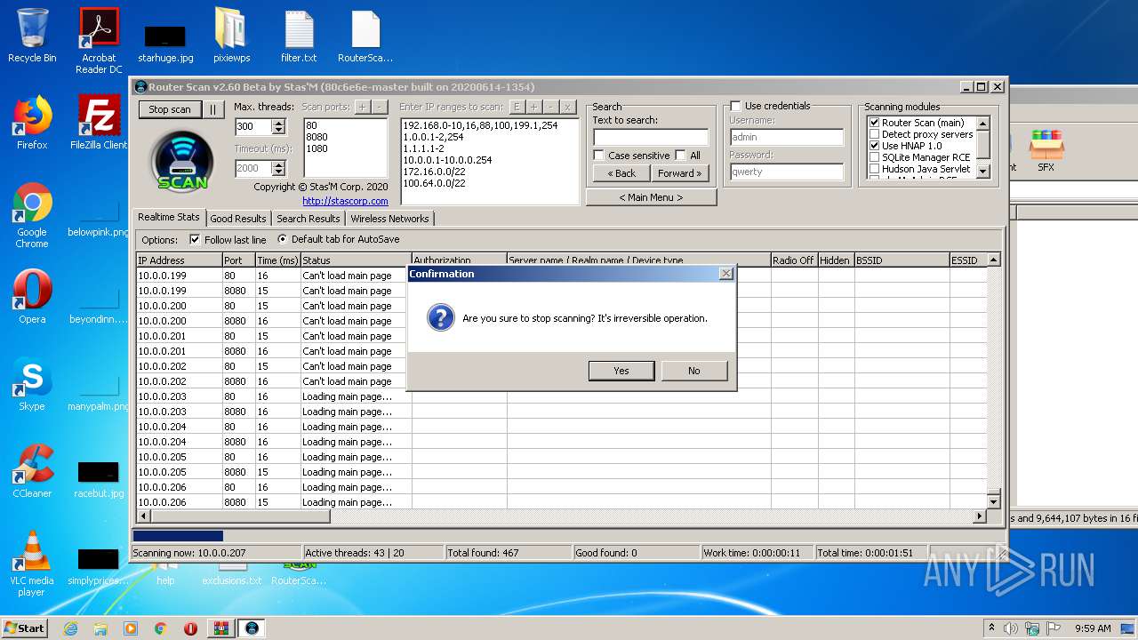Open the Search Results tab
The width and height of the screenshot is (1138, 640).
click(x=309, y=219)
